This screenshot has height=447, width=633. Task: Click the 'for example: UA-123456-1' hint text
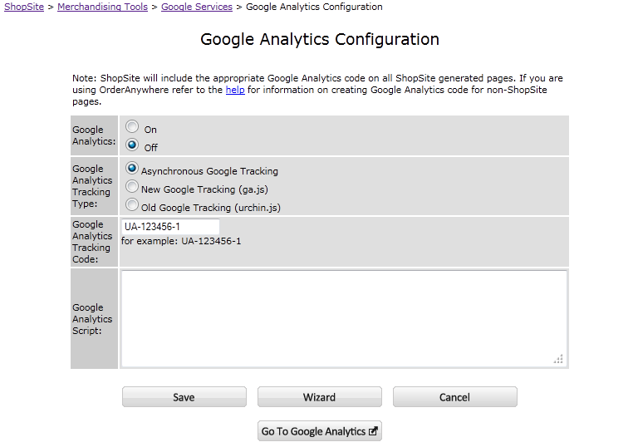(x=181, y=241)
